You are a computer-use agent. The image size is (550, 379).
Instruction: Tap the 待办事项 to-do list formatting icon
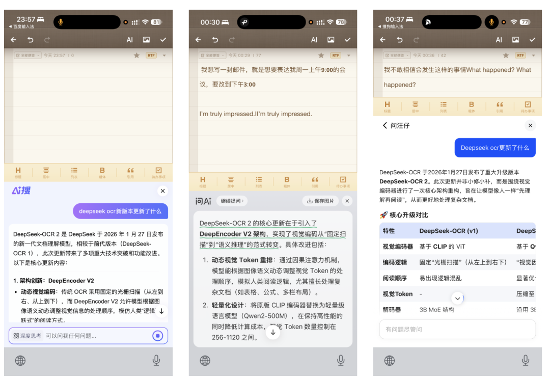[x=158, y=171]
